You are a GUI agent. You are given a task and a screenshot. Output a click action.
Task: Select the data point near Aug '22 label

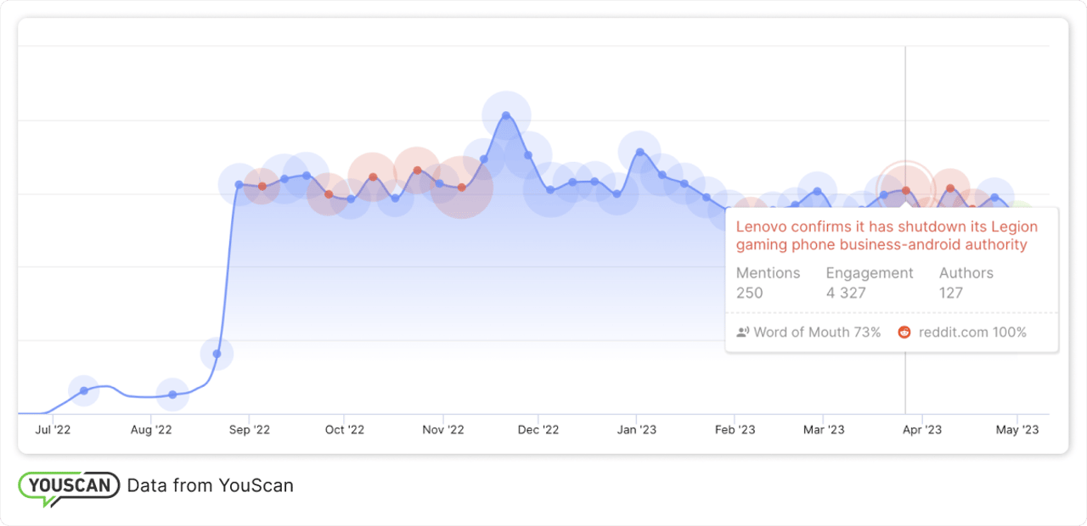click(172, 394)
